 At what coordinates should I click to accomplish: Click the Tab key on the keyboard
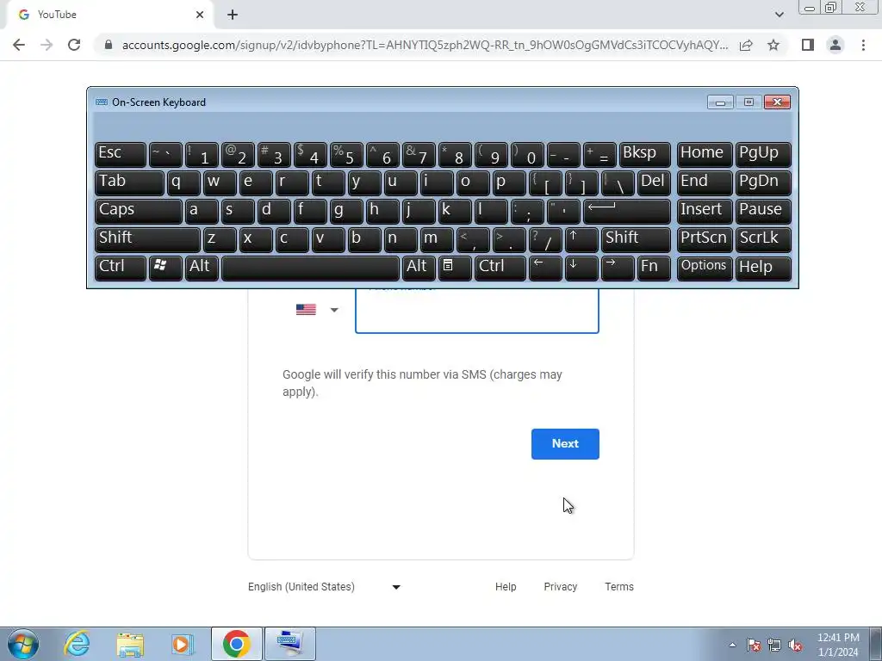[129, 182]
